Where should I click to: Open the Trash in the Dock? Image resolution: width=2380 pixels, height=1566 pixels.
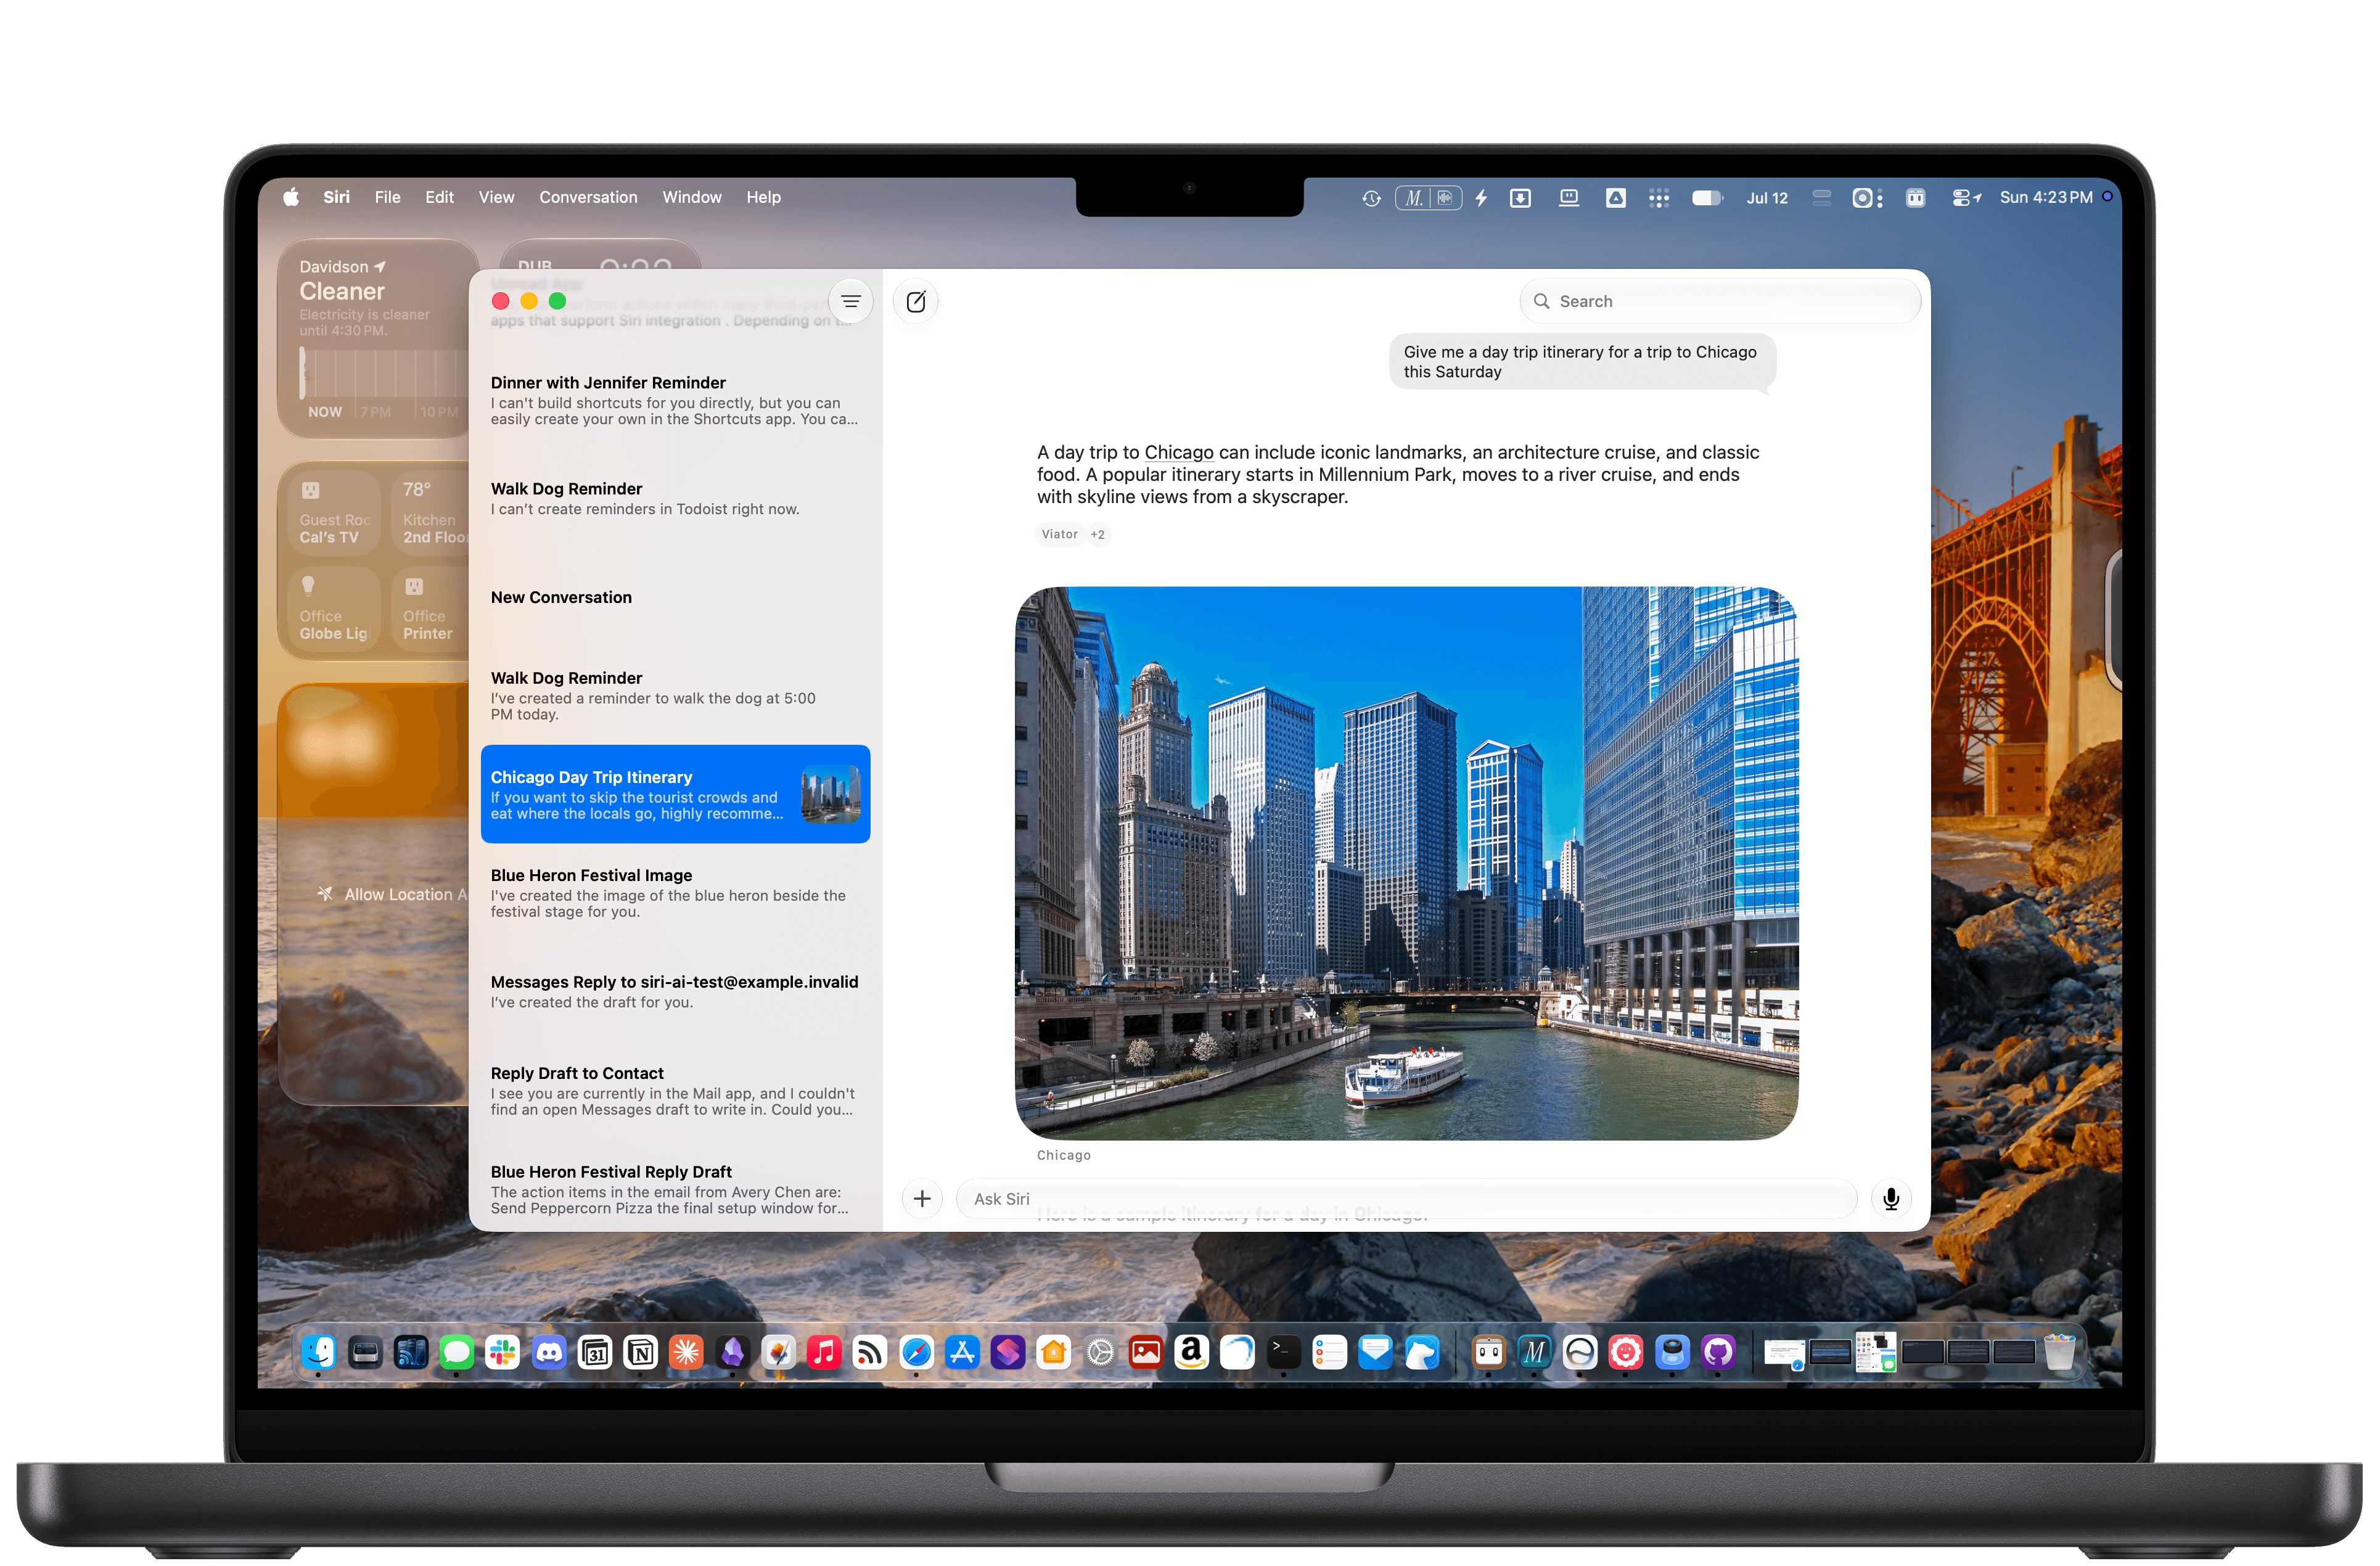tap(2059, 1353)
